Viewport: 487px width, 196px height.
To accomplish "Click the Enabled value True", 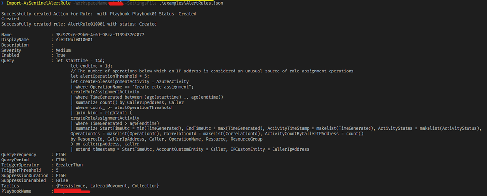I will pyautogui.click(x=60, y=55).
